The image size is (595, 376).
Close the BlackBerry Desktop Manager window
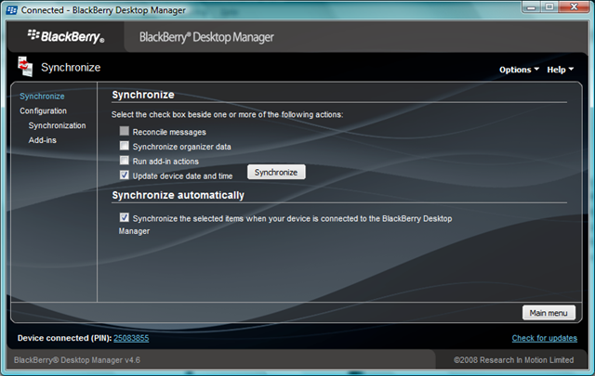pyautogui.click(x=574, y=7)
